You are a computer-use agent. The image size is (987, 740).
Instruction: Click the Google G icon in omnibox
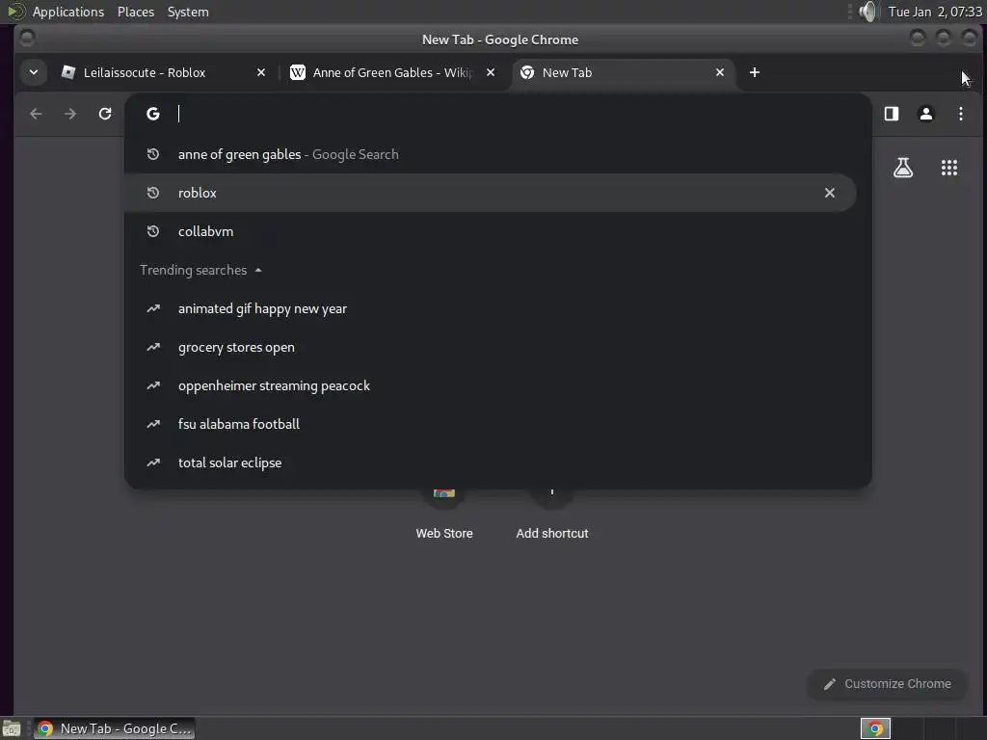153,114
